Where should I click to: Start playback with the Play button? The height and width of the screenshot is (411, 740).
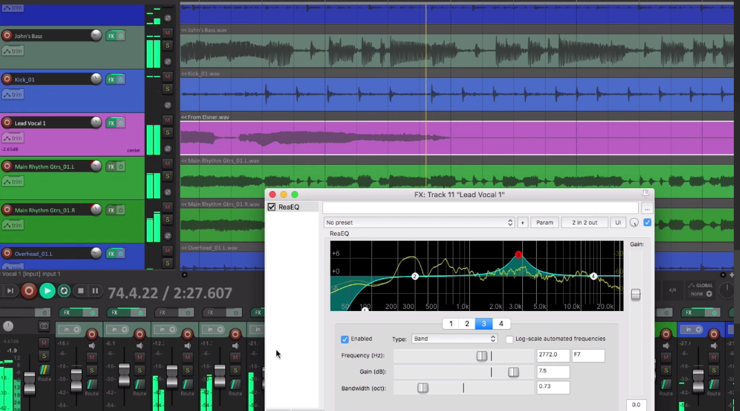click(x=47, y=291)
